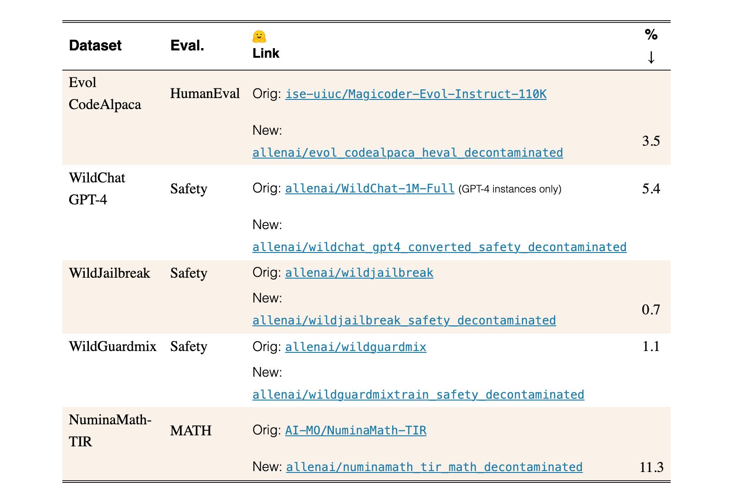The width and height of the screenshot is (733, 483).
Task: Select the NuminaMath-TIR dataset name
Action: coord(110,431)
